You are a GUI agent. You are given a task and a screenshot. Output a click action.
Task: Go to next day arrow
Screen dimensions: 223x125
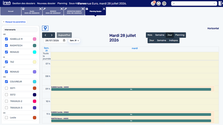pyautogui.click(x=52, y=35)
